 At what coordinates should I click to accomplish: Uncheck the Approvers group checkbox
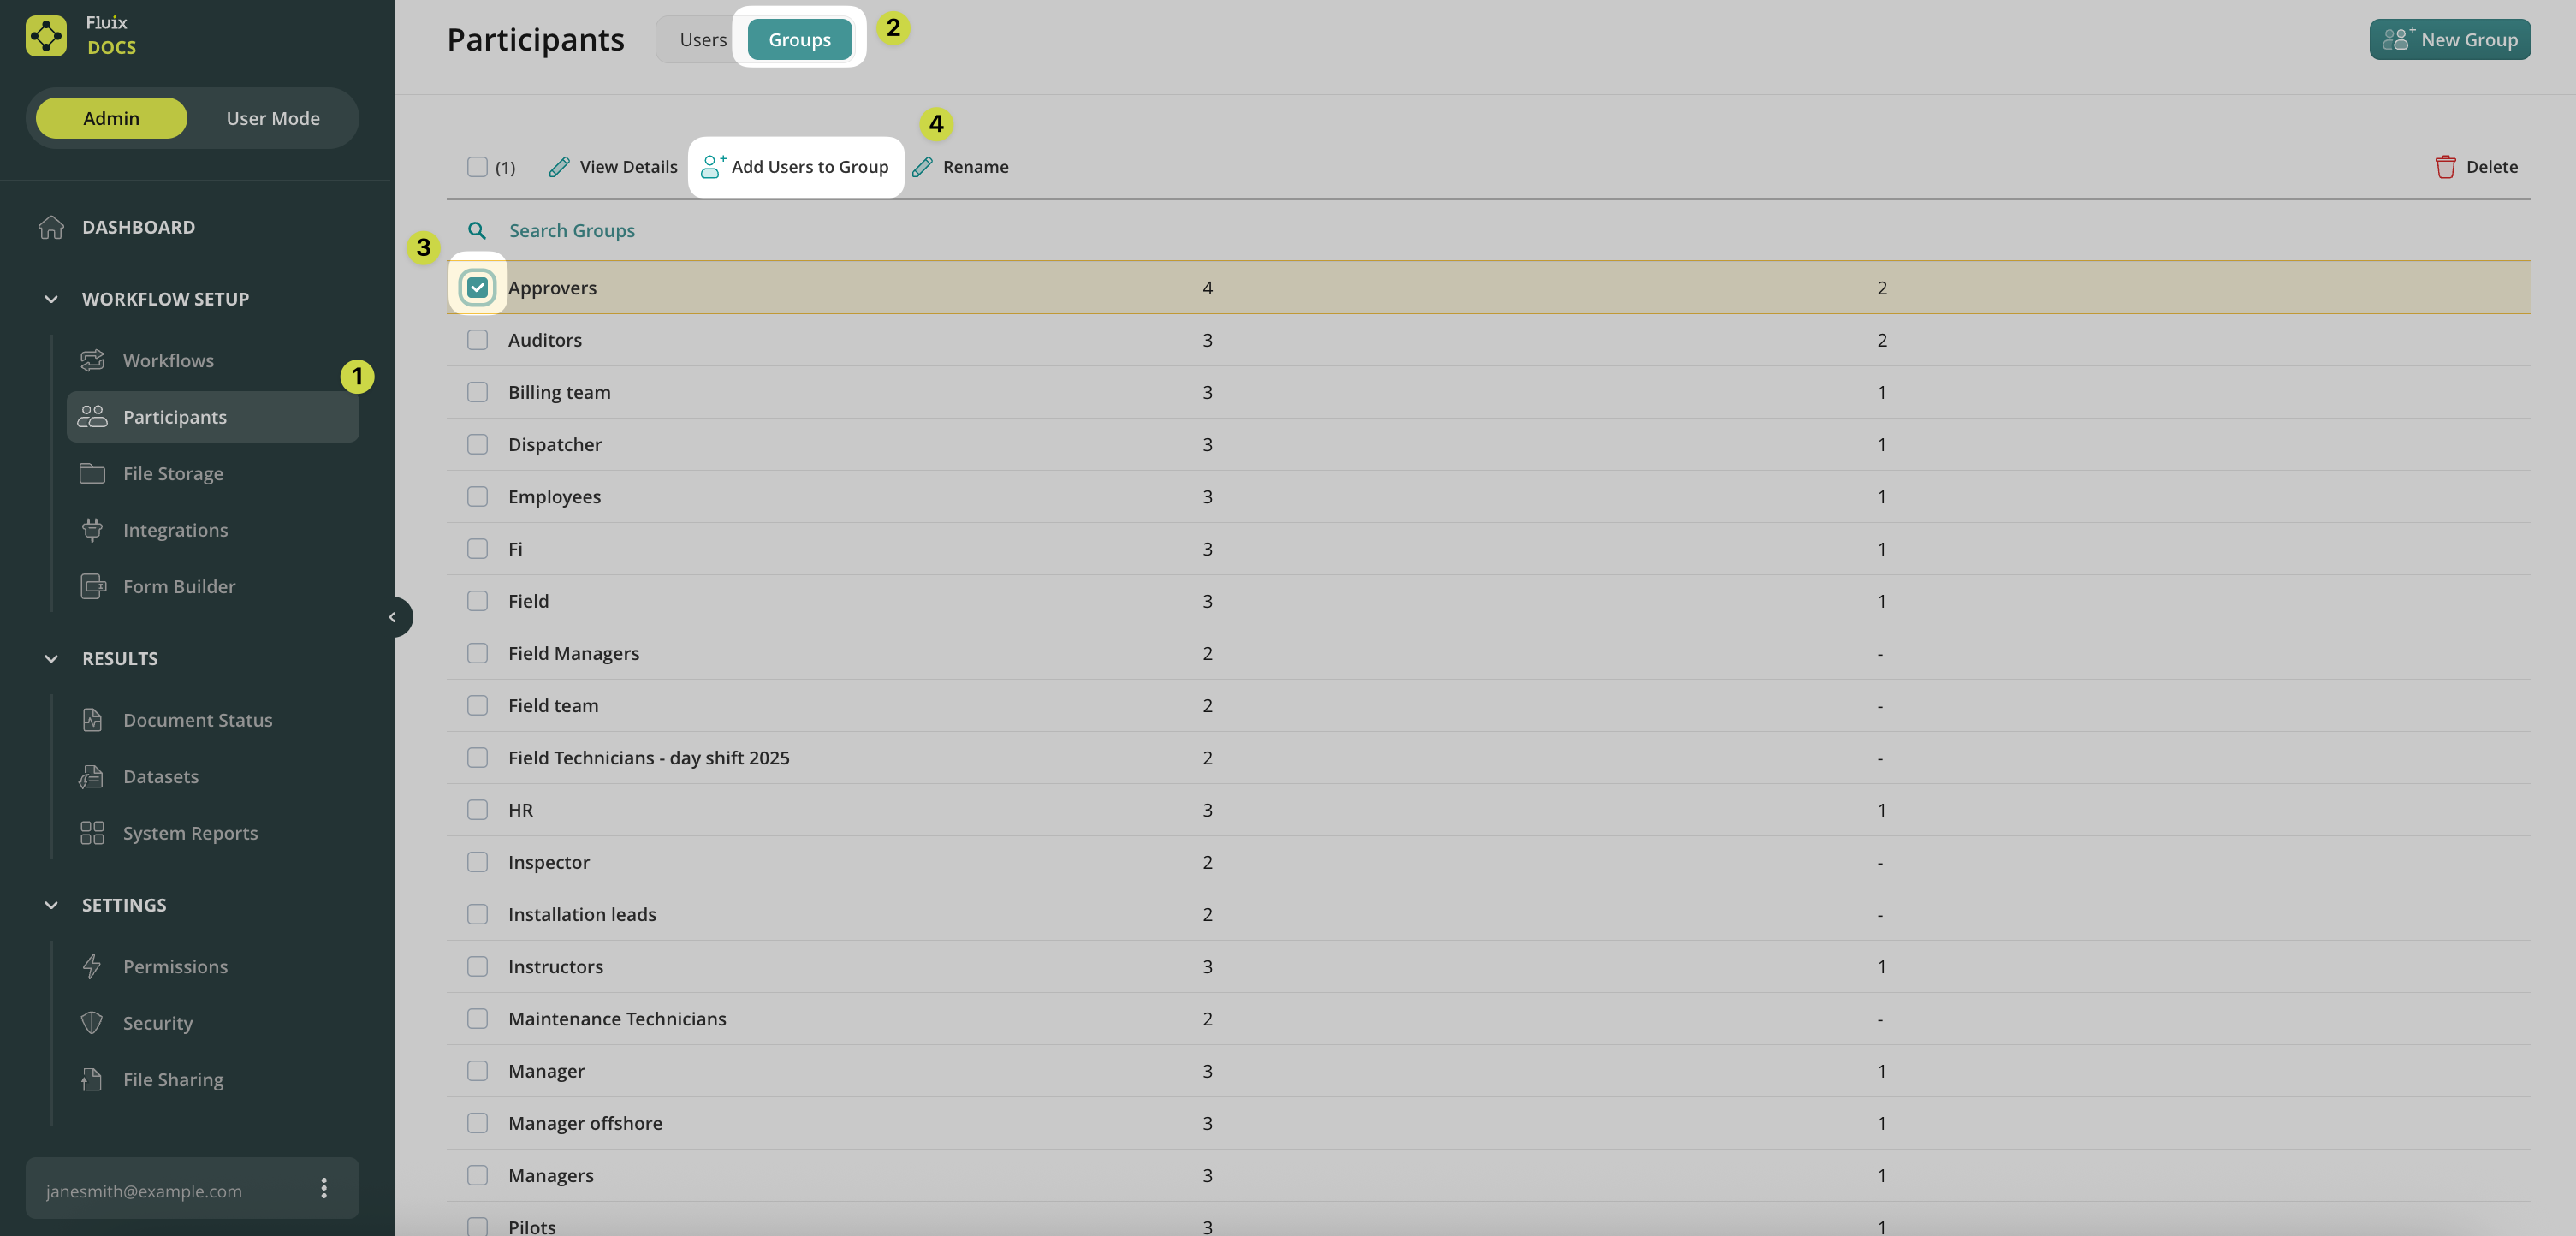coord(477,288)
